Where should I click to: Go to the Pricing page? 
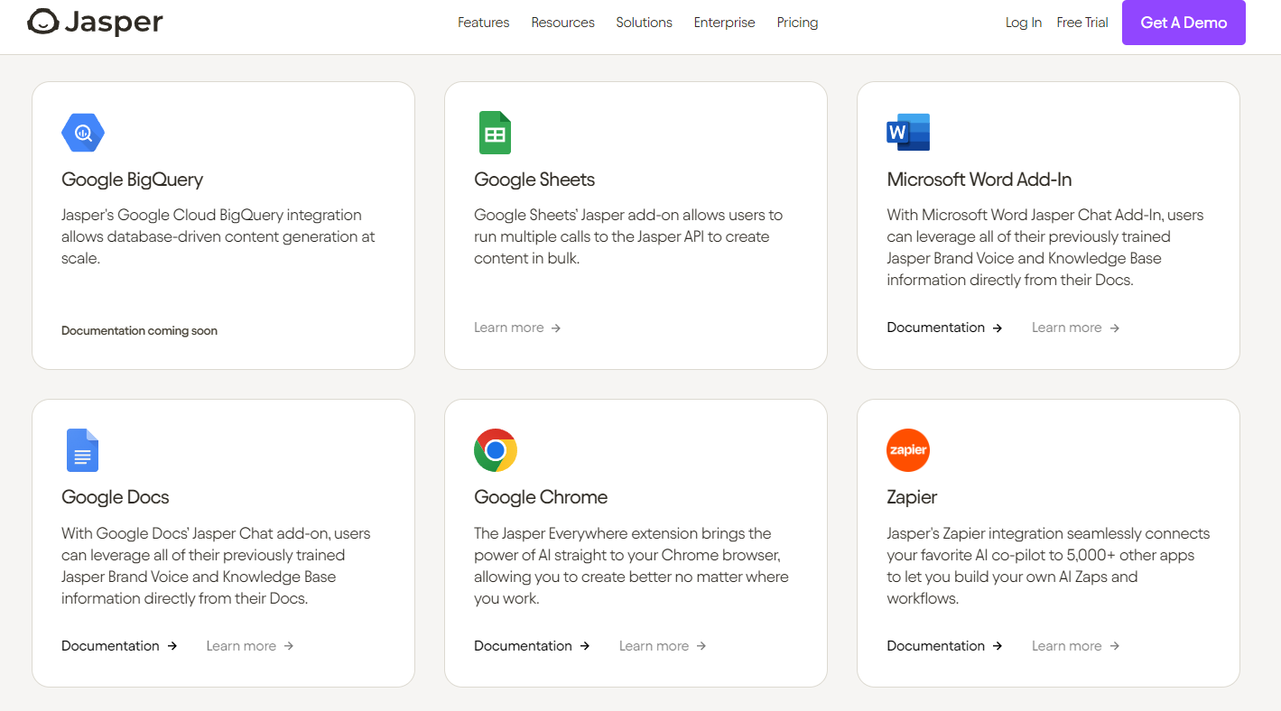797,23
